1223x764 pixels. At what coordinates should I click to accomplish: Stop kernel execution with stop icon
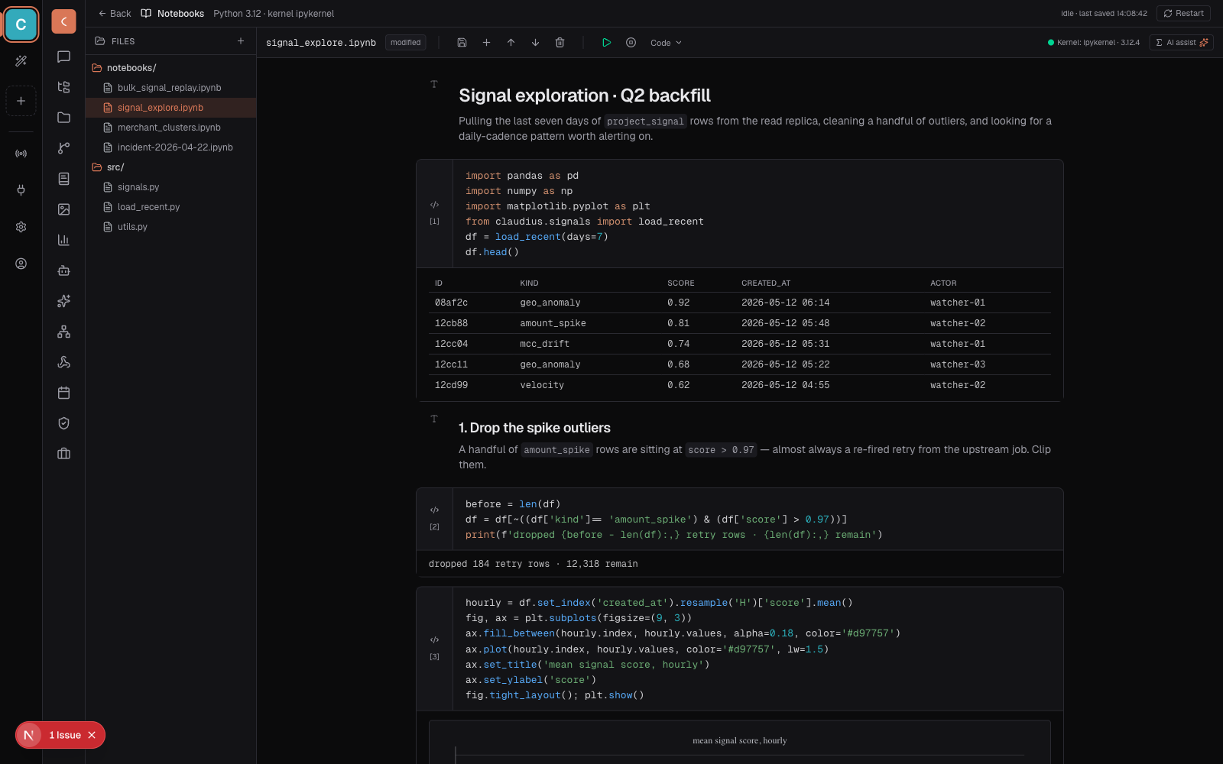pos(631,43)
